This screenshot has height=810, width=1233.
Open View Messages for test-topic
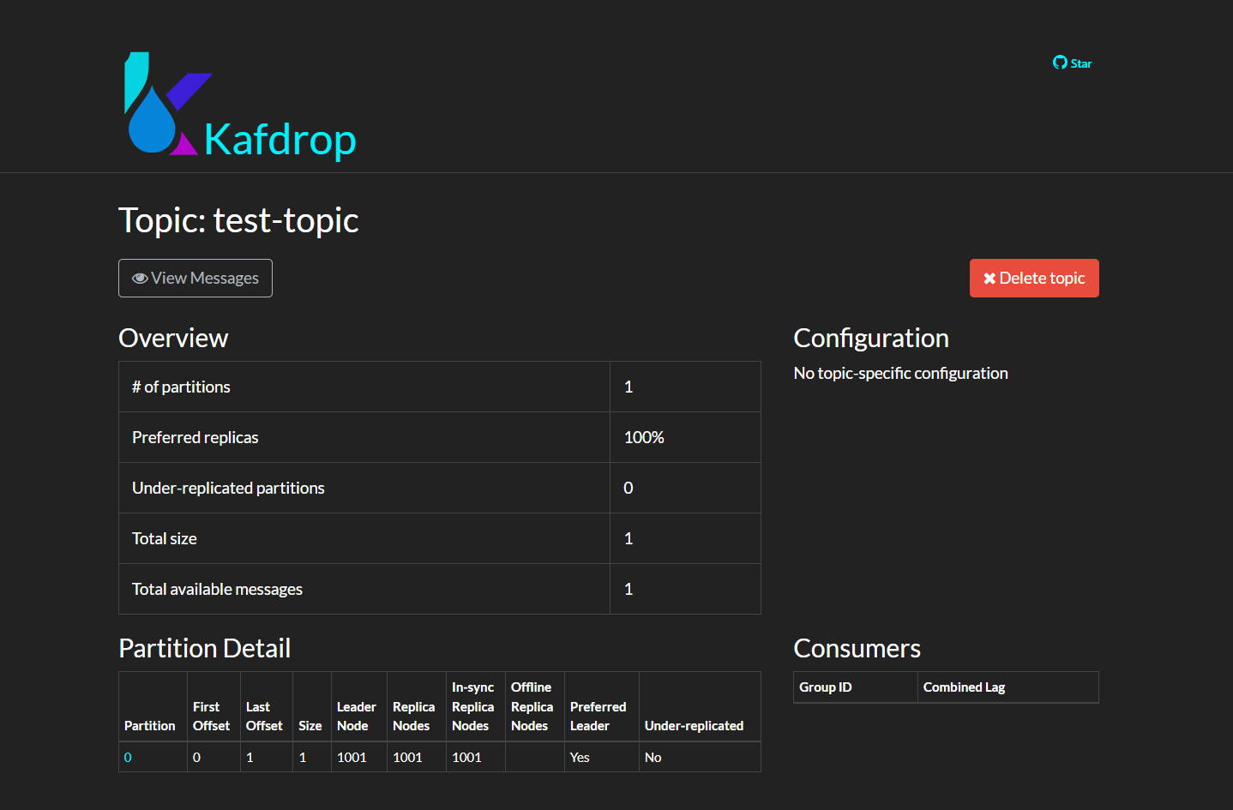(195, 279)
